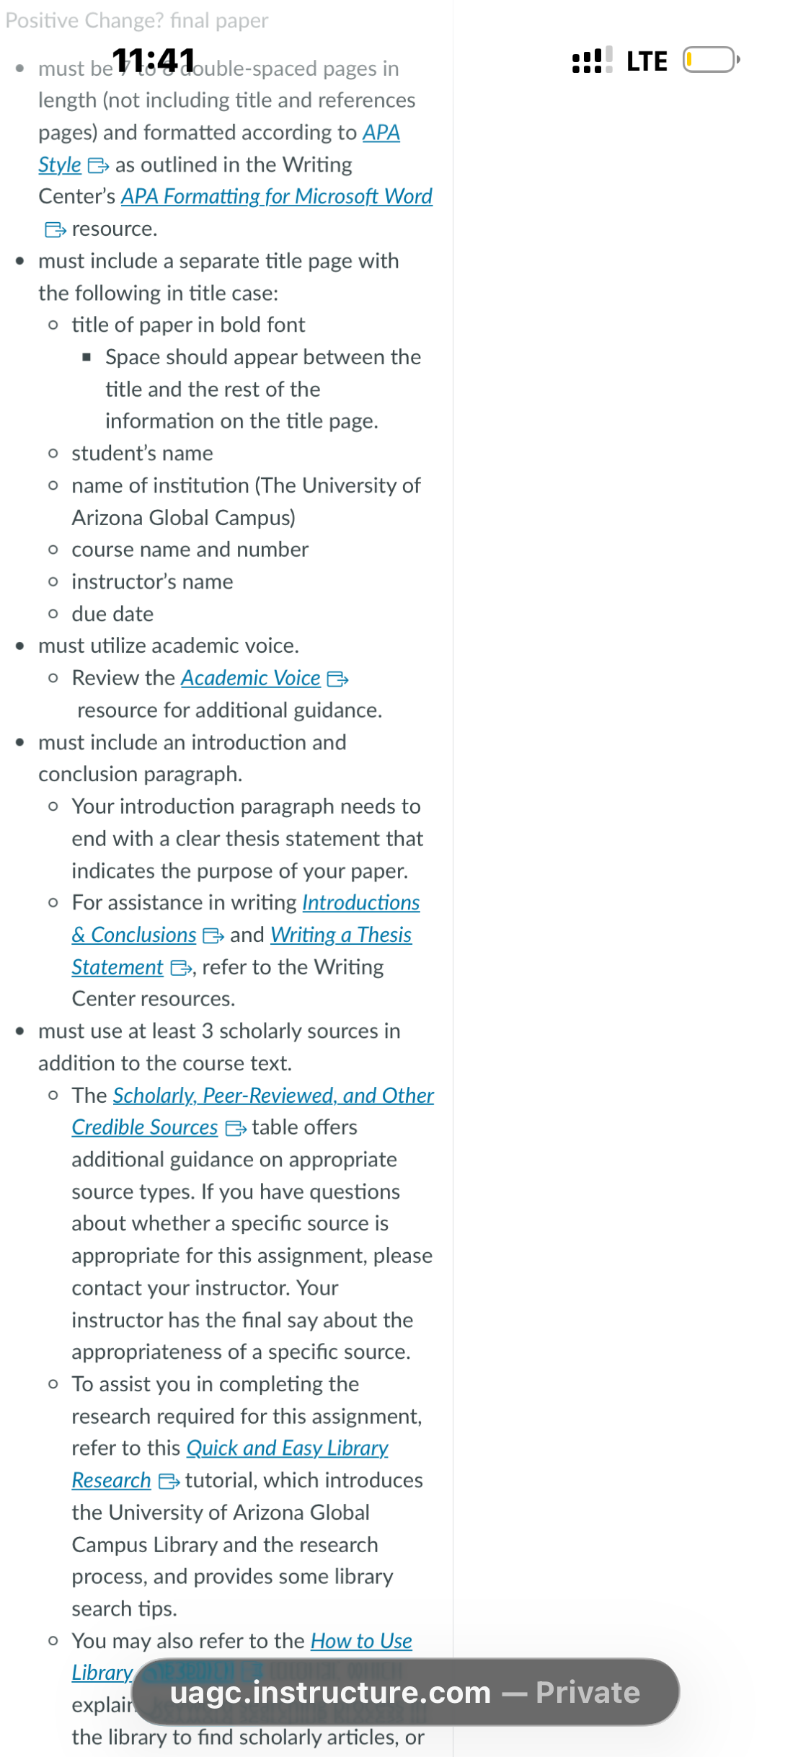Tap the uagc.instructure.com address bar
The image size is (811, 1757).
(x=406, y=1692)
